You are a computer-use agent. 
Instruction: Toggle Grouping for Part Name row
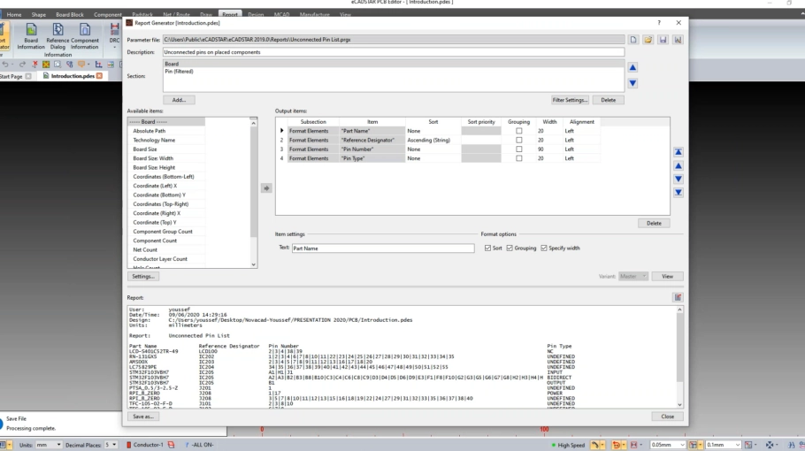coord(519,131)
